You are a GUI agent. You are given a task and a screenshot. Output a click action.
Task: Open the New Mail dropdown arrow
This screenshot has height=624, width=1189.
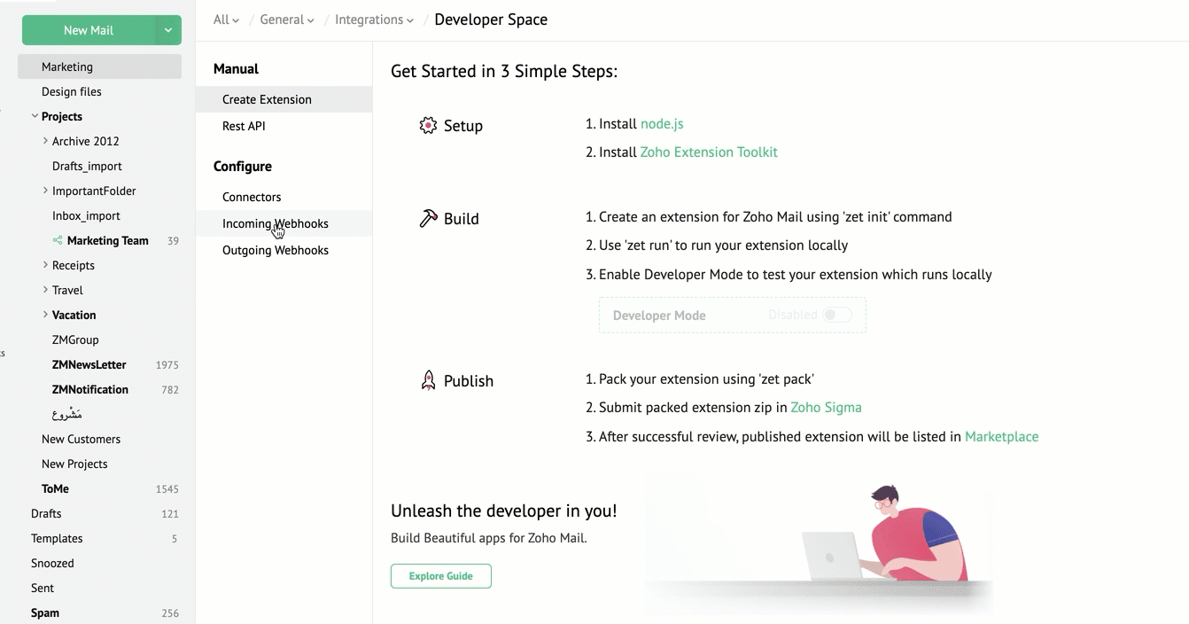(x=167, y=30)
